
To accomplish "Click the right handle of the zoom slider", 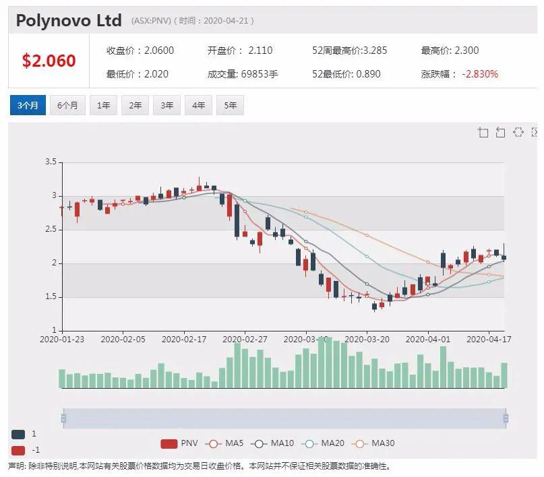I will click(x=506, y=418).
